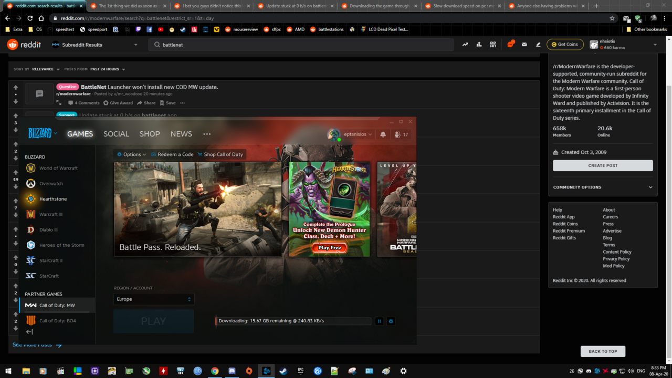The width and height of the screenshot is (672, 378).
Task: Click the Reddit logo home link
Action: point(24,45)
